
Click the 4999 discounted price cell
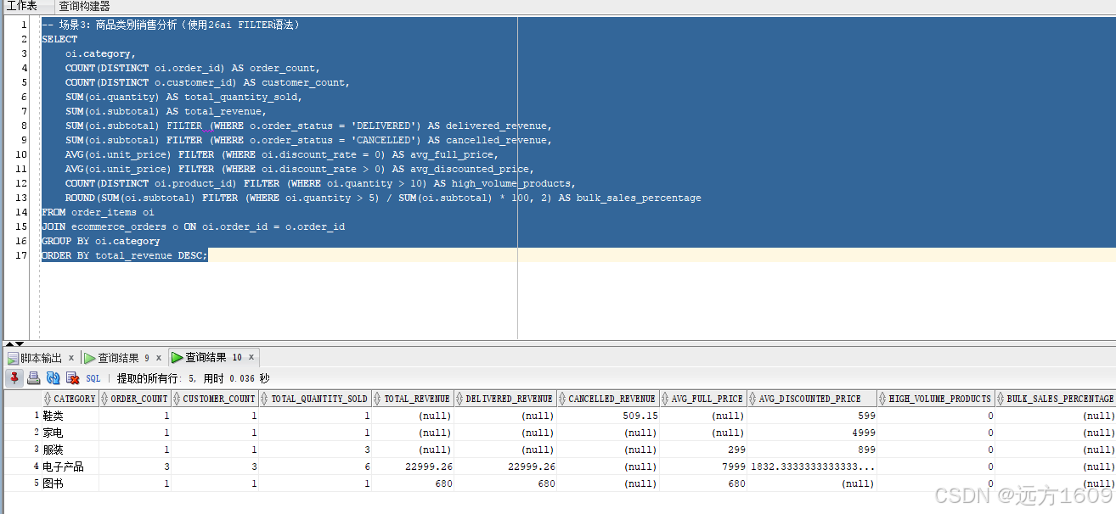click(x=812, y=433)
